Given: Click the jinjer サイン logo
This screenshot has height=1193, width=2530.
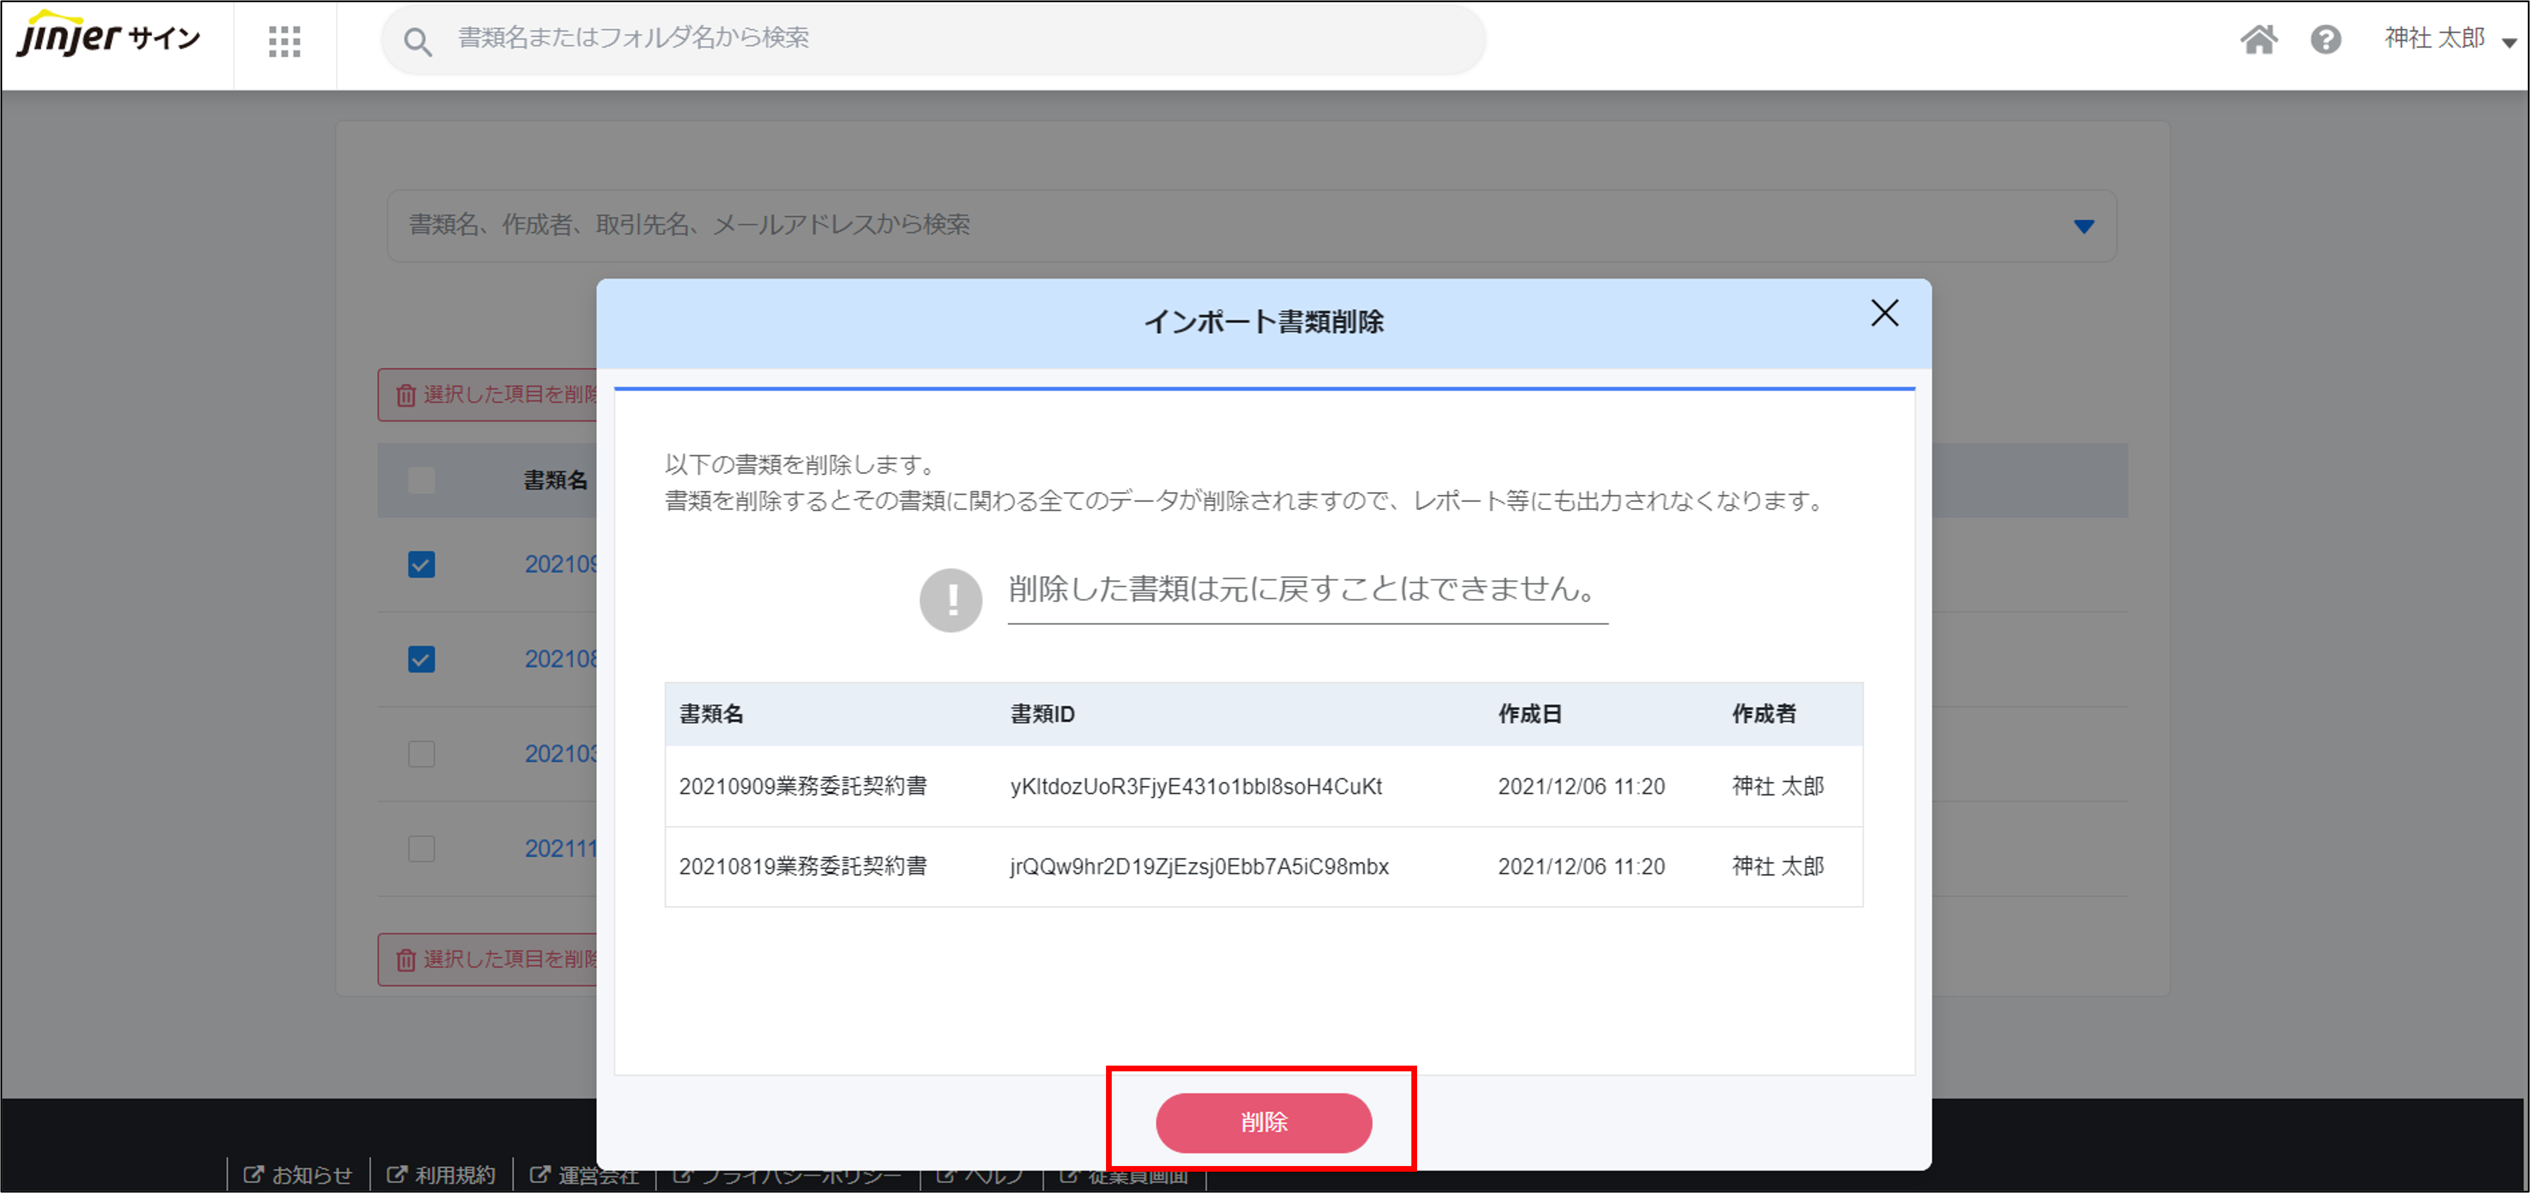Looking at the screenshot, I should pyautogui.click(x=108, y=37).
